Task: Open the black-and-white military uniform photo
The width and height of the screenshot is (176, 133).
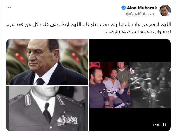Action: coord(47,108)
